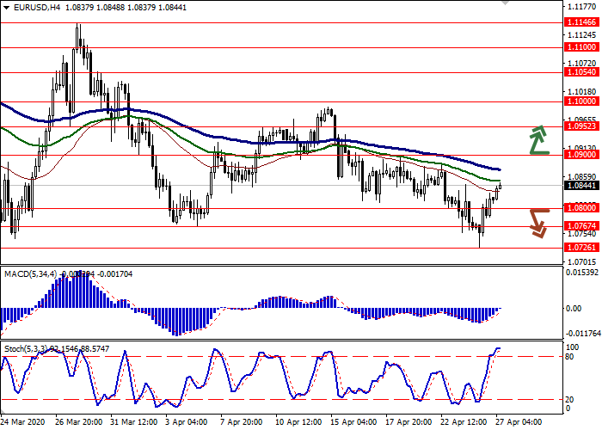
Task: Click the Stoch(5,3,3) indicator label
Action: tap(28, 347)
